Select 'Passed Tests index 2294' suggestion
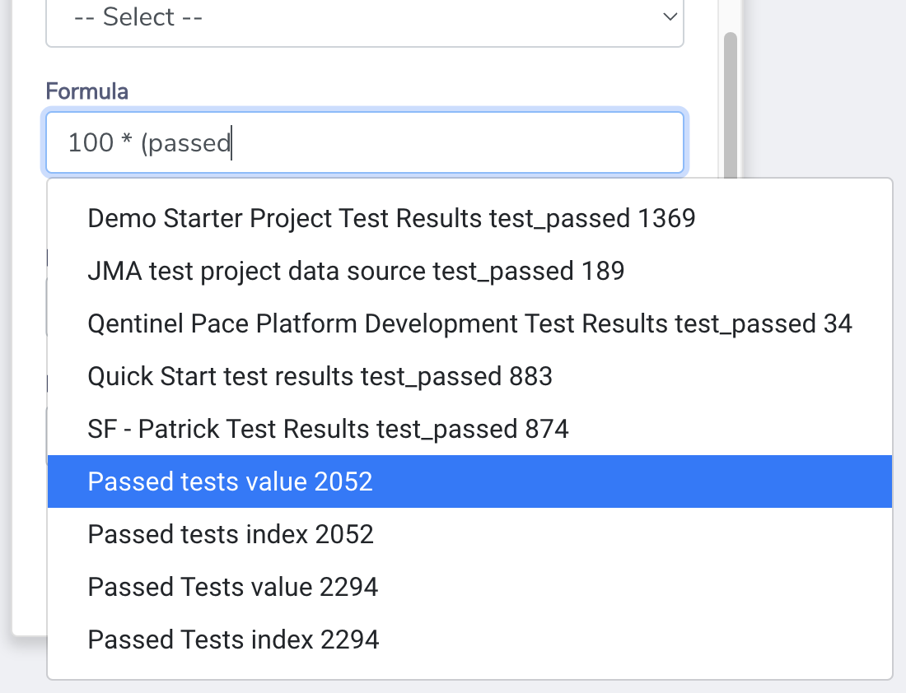 (233, 640)
